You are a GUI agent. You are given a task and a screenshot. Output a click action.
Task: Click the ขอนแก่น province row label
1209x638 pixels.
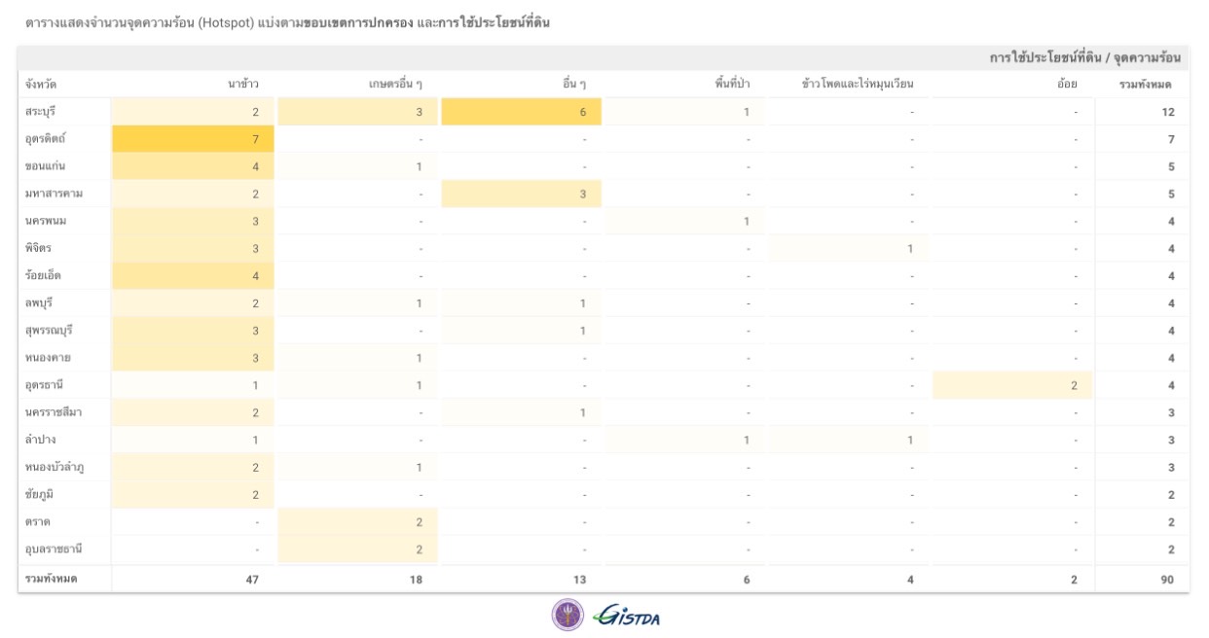pos(45,166)
